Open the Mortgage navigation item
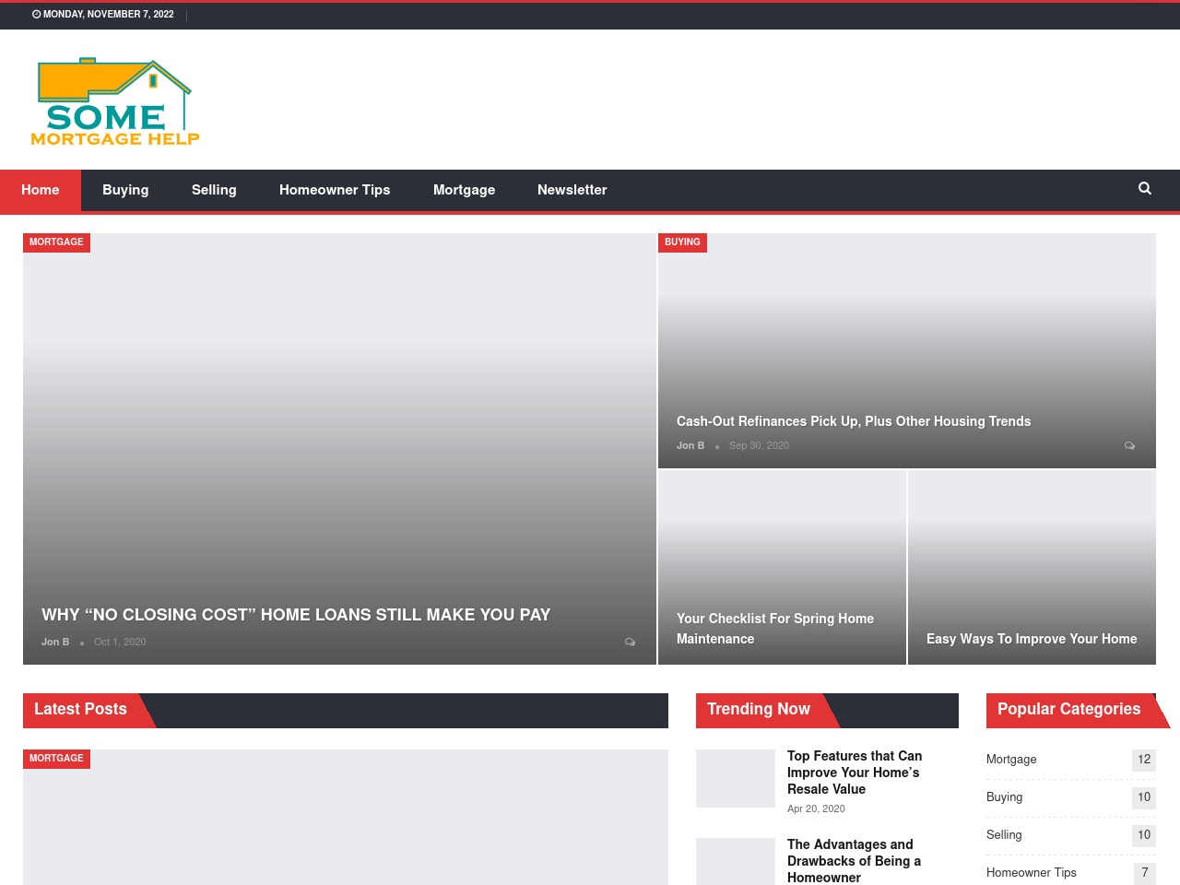The image size is (1180, 885). (x=464, y=190)
